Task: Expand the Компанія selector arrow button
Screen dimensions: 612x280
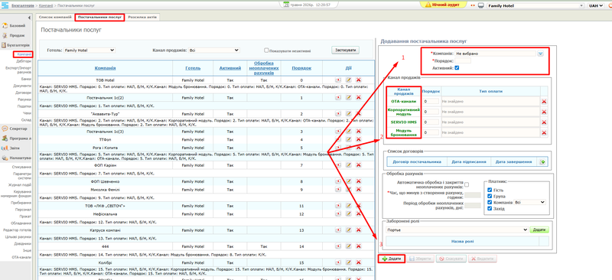Action: [541, 54]
